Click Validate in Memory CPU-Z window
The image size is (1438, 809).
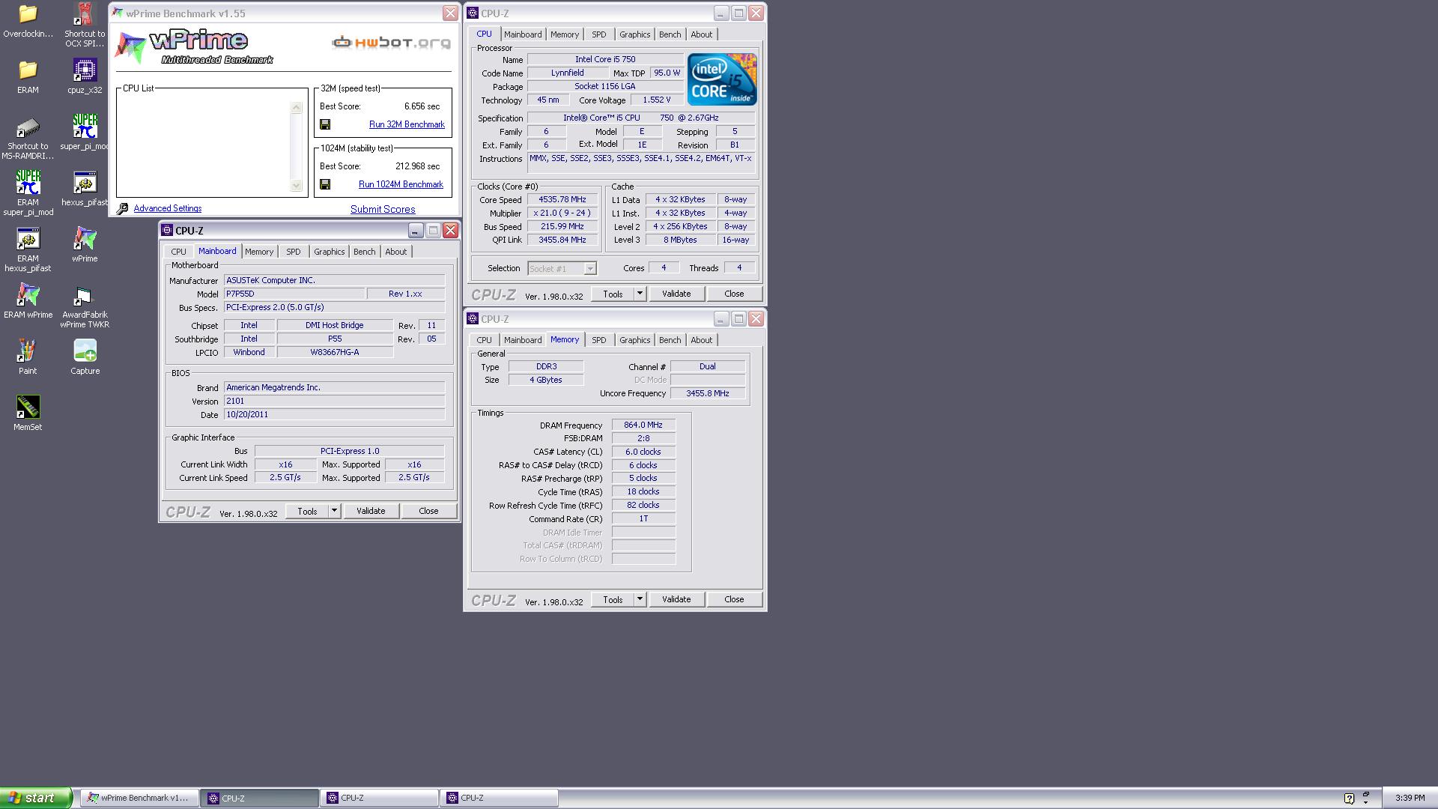(676, 599)
